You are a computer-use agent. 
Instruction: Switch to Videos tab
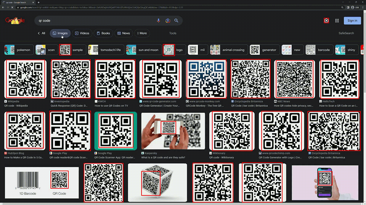pyautogui.click(x=82, y=33)
